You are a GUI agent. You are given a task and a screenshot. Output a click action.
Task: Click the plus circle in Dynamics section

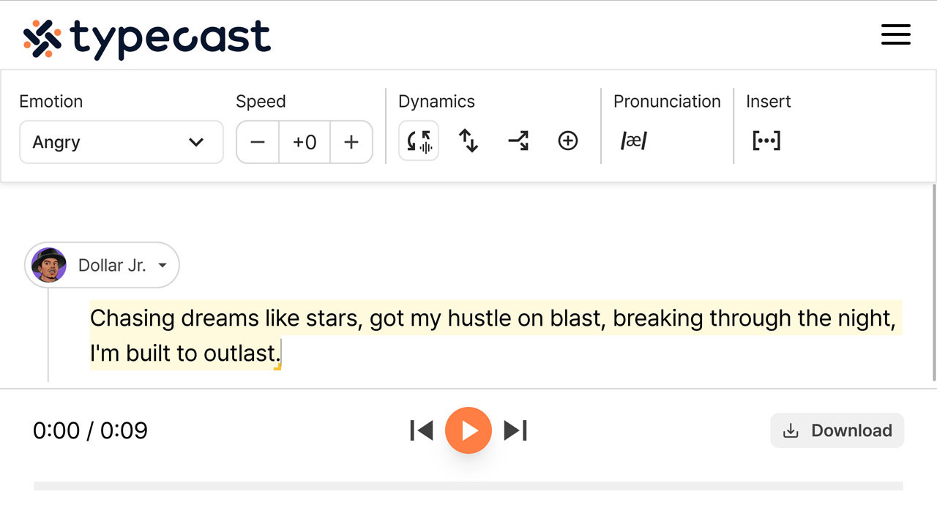[x=568, y=141]
